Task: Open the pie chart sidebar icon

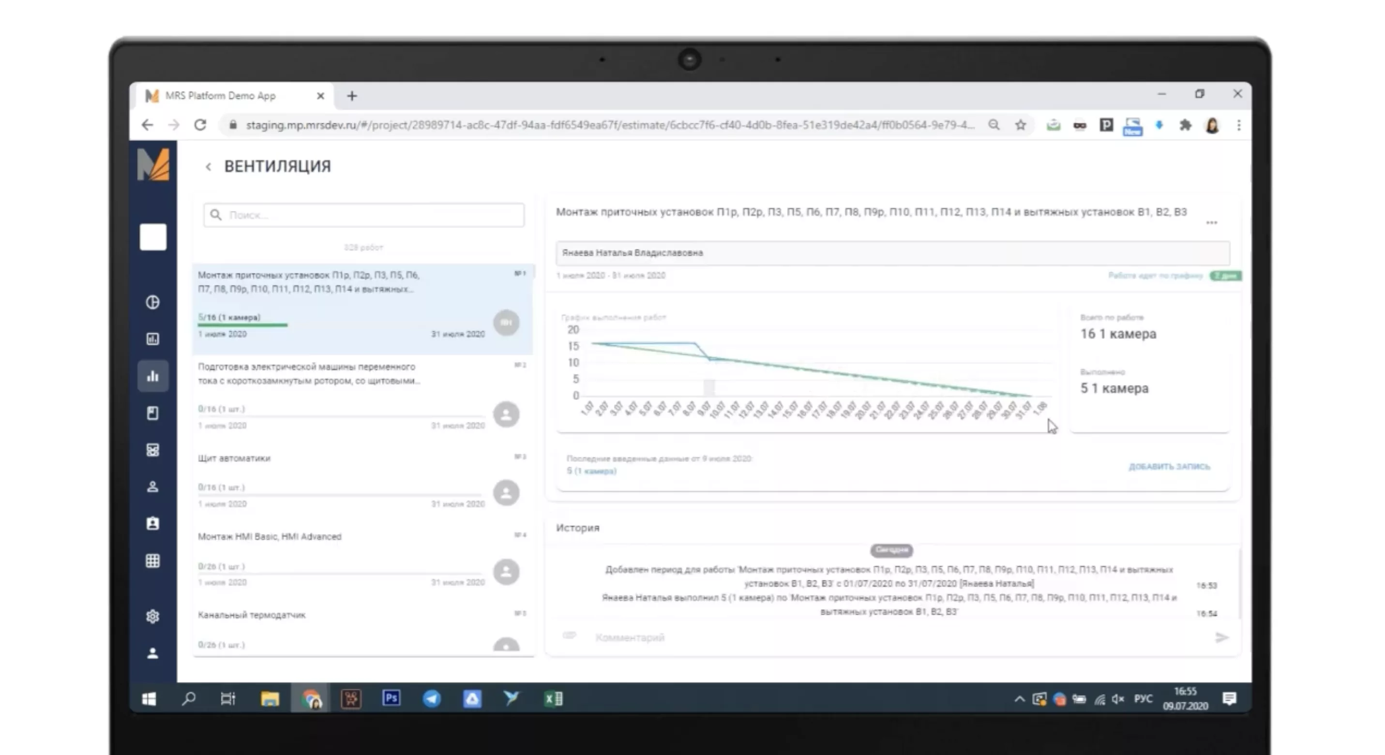Action: 153,302
